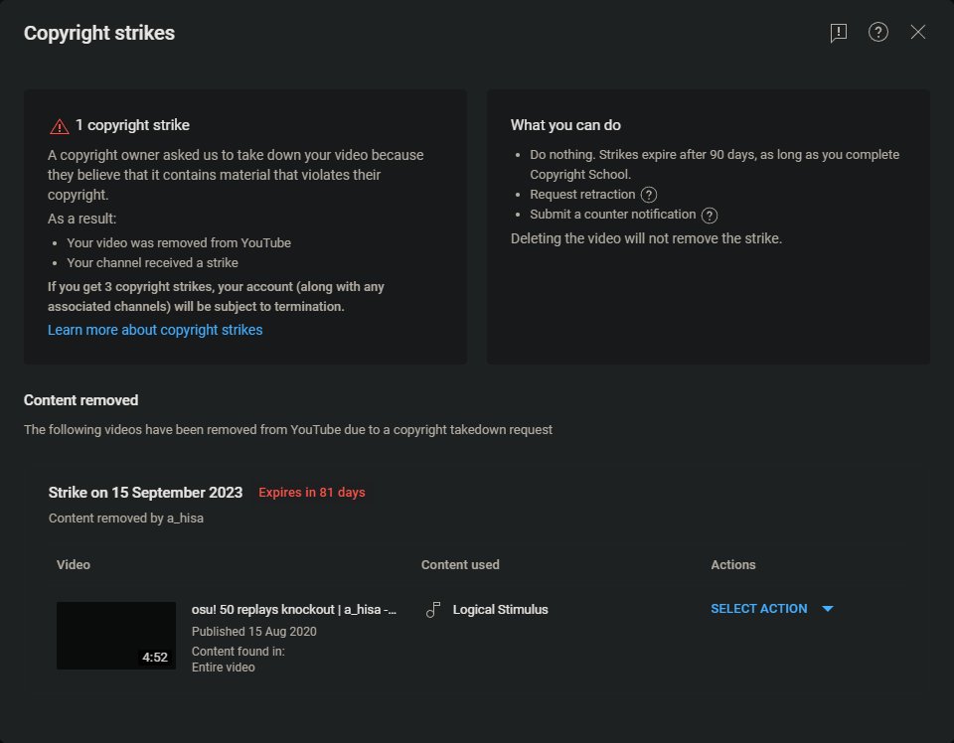Screen dimensions: 954x743
Task: Open help icon beside Request retraction
Action: pyautogui.click(x=649, y=195)
